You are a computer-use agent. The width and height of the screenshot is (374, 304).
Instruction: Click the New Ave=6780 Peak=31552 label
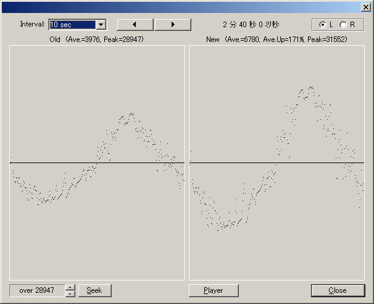pos(276,39)
